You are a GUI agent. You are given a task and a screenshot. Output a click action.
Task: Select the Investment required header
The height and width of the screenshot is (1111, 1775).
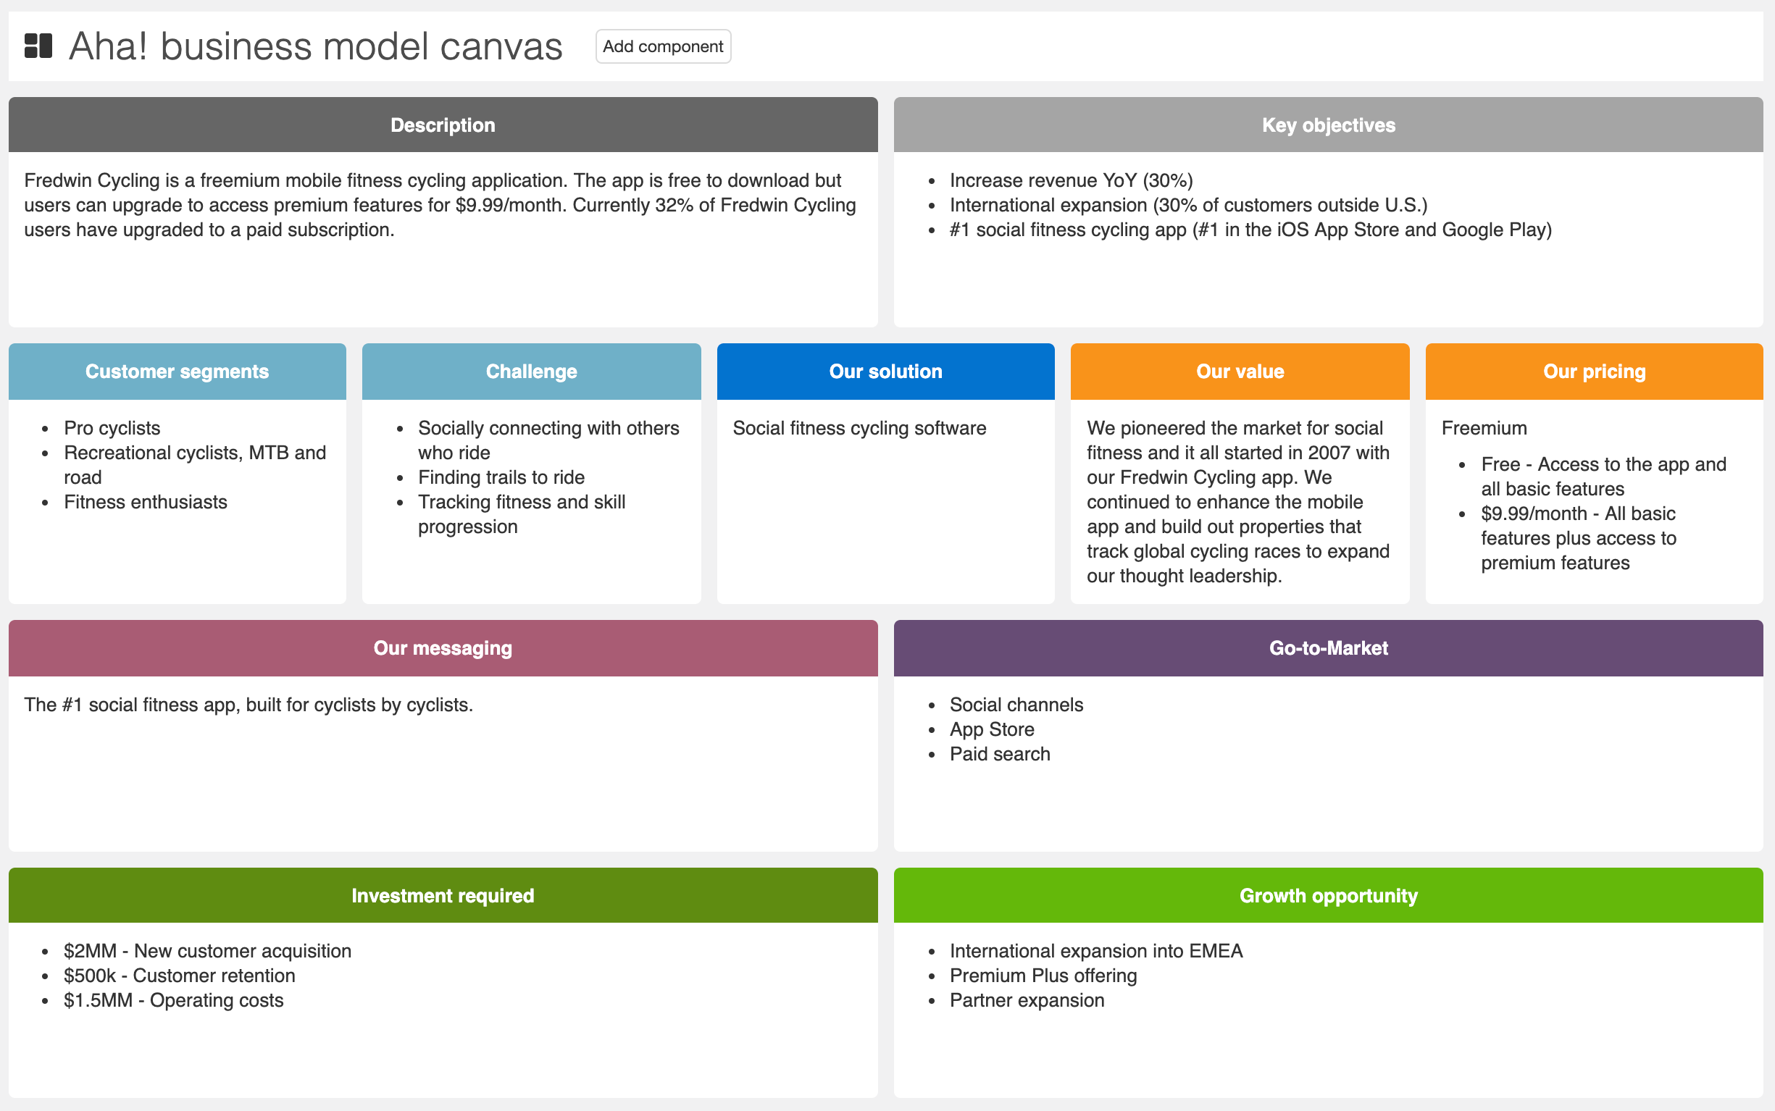[x=442, y=895]
